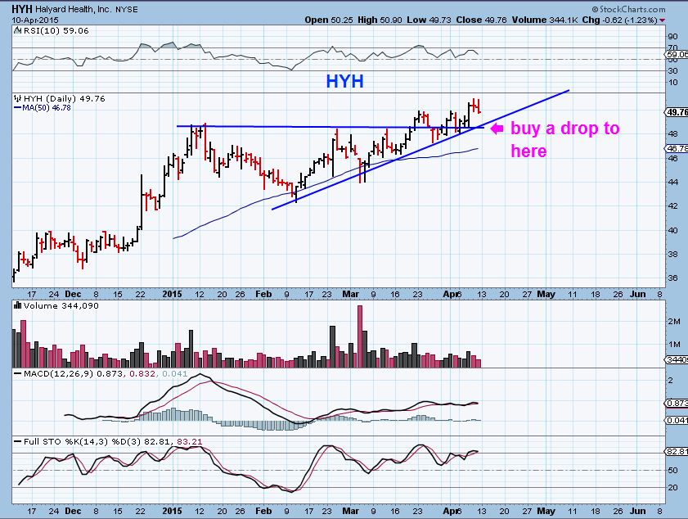Click the RSI panel legend icon
Image resolution: width=688 pixels, height=519 pixels.
(x=17, y=30)
